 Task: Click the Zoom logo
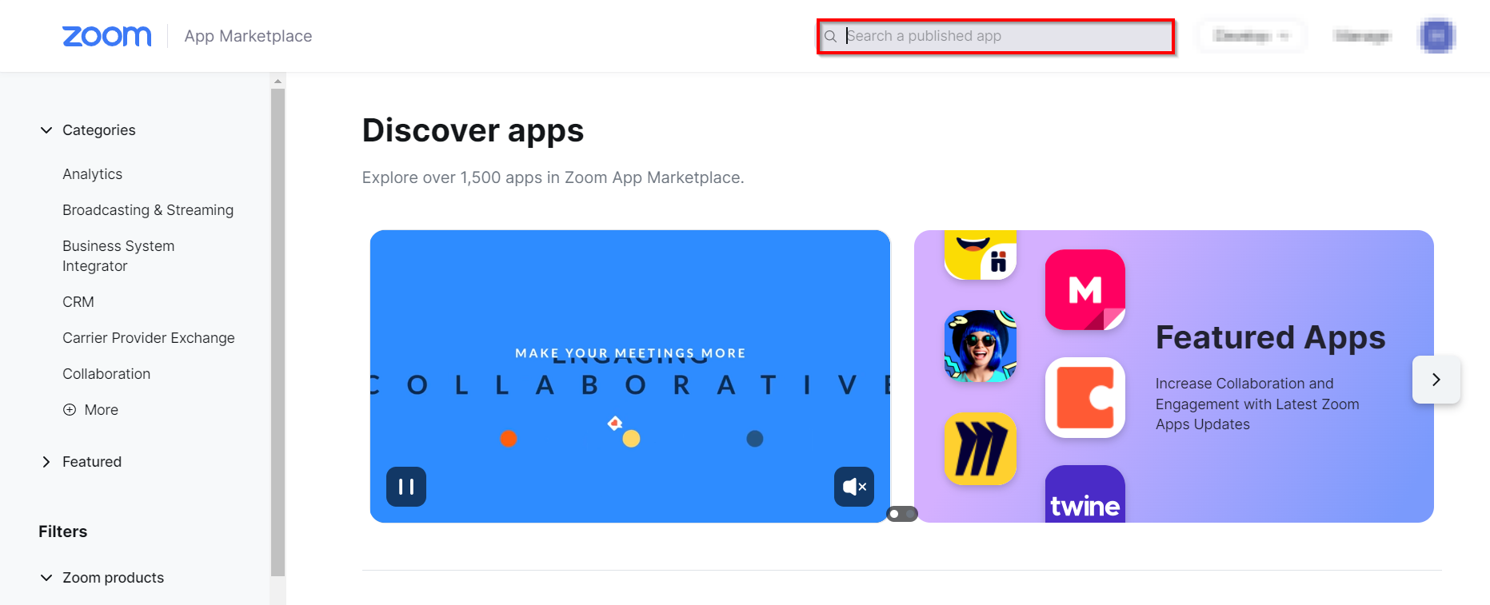106,36
